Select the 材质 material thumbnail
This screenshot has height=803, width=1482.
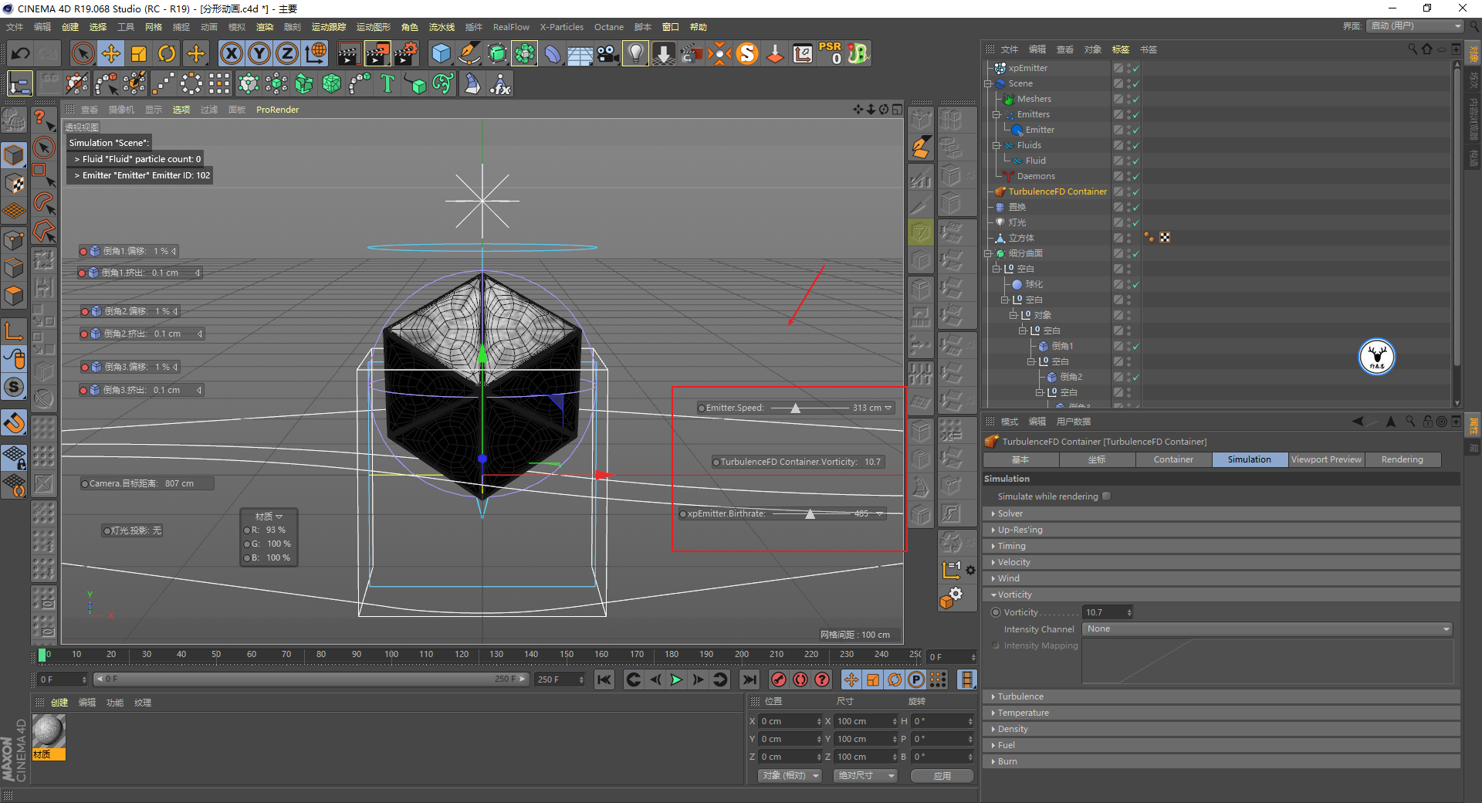[49, 737]
